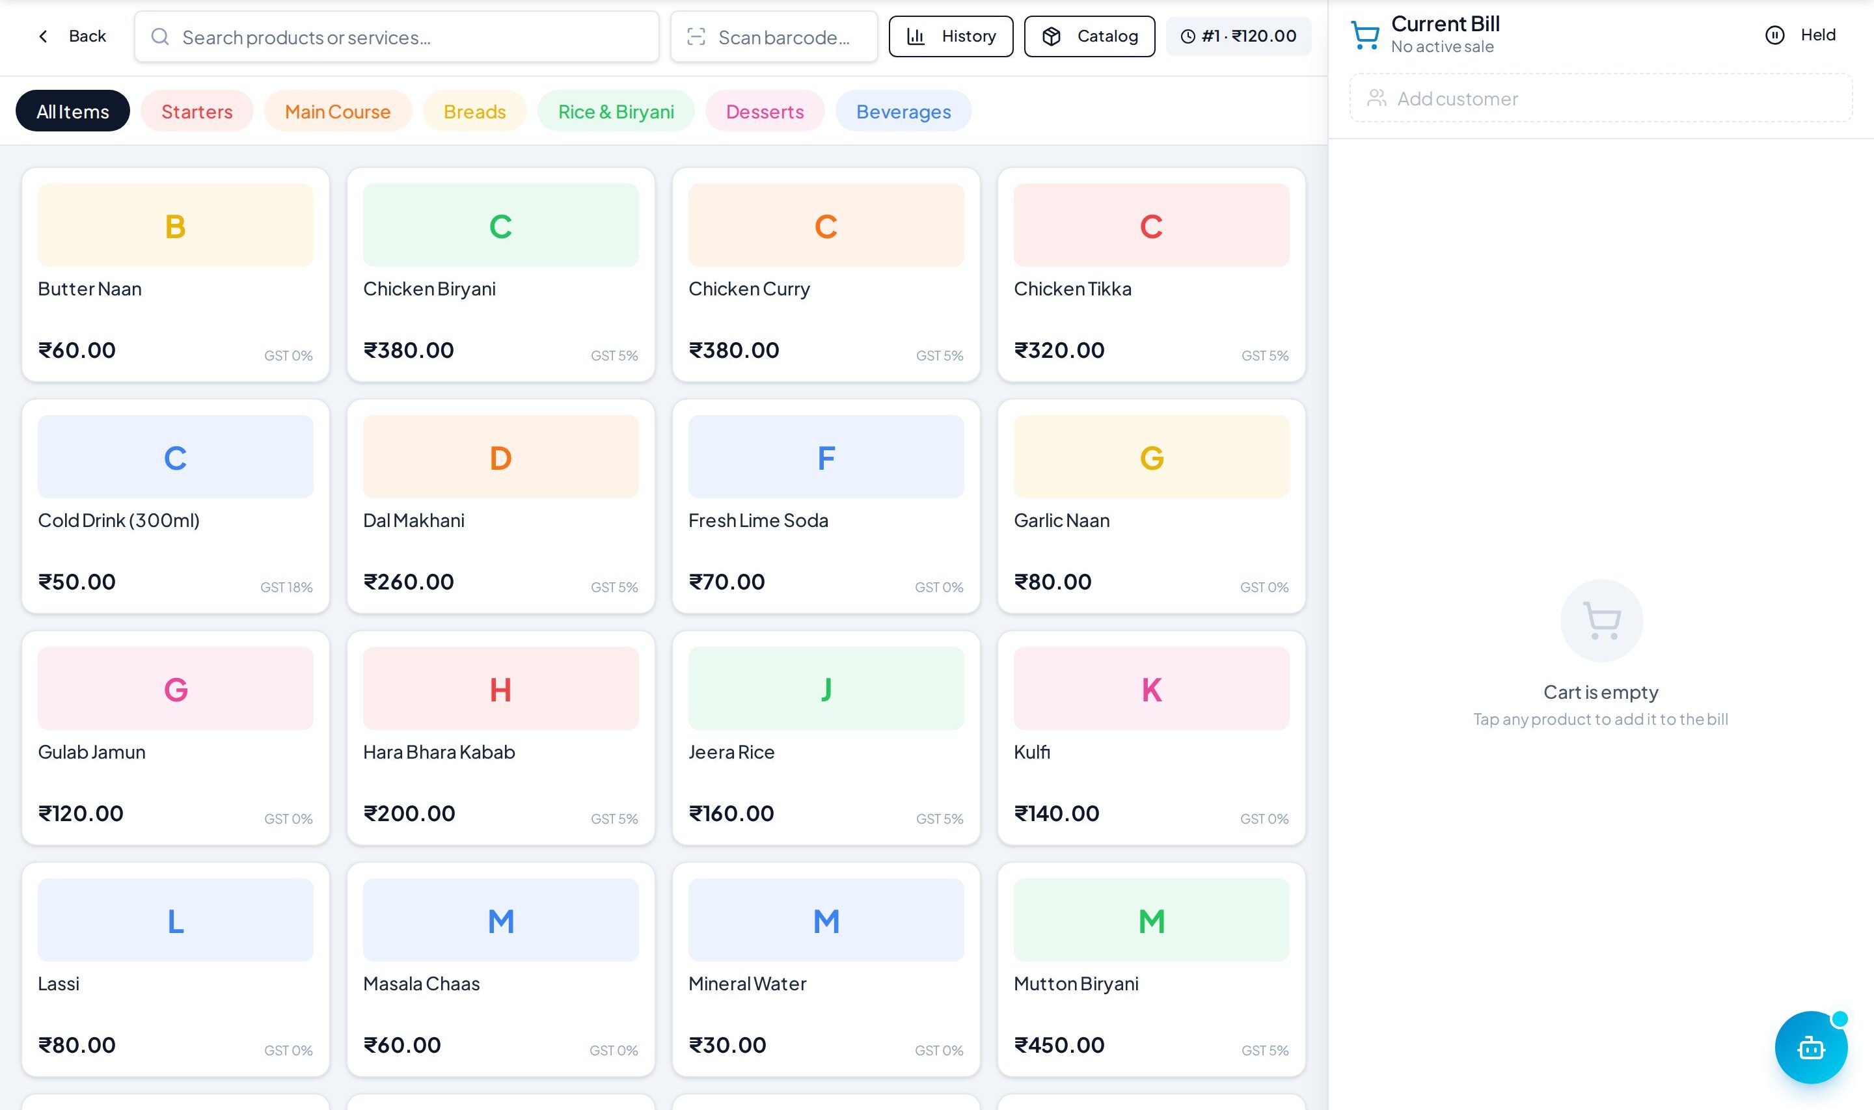Click the Held pause icon

tap(1774, 35)
